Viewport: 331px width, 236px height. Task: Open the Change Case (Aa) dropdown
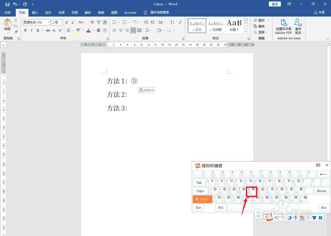click(x=82, y=22)
